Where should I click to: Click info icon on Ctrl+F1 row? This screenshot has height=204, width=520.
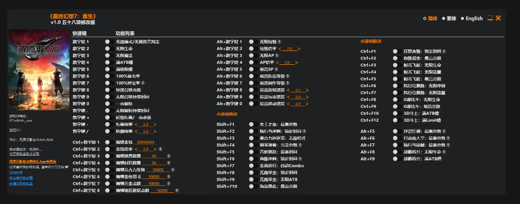444,52
